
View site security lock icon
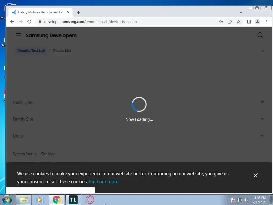click(40, 22)
